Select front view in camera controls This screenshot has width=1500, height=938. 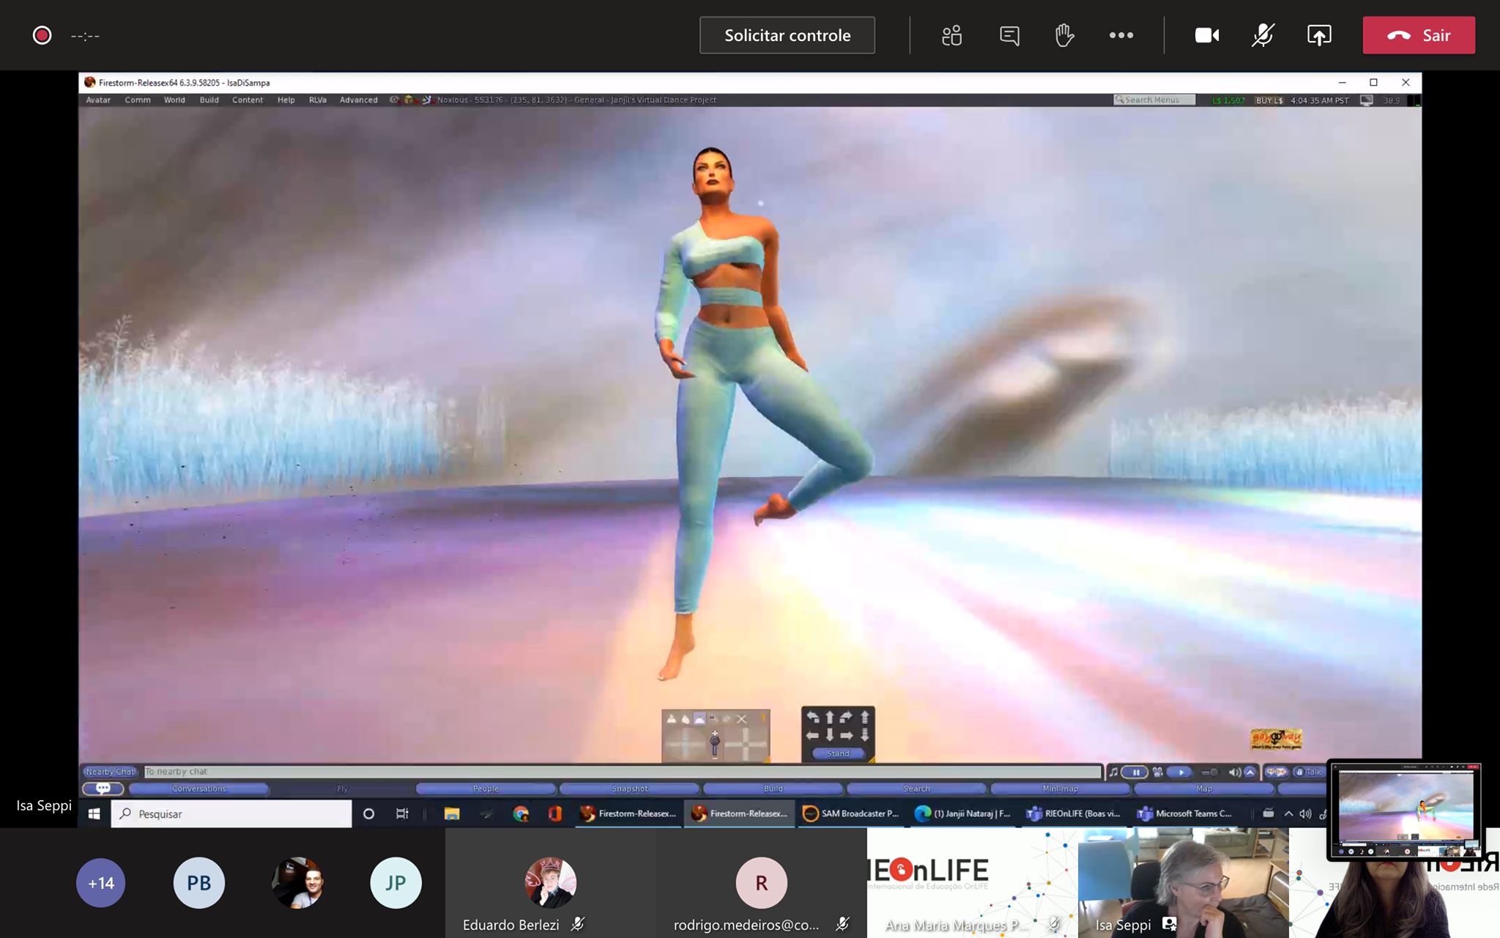tap(672, 719)
